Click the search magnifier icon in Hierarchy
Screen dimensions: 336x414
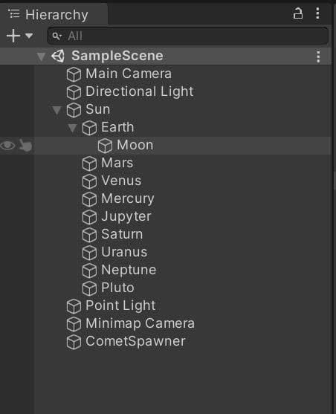(56, 36)
